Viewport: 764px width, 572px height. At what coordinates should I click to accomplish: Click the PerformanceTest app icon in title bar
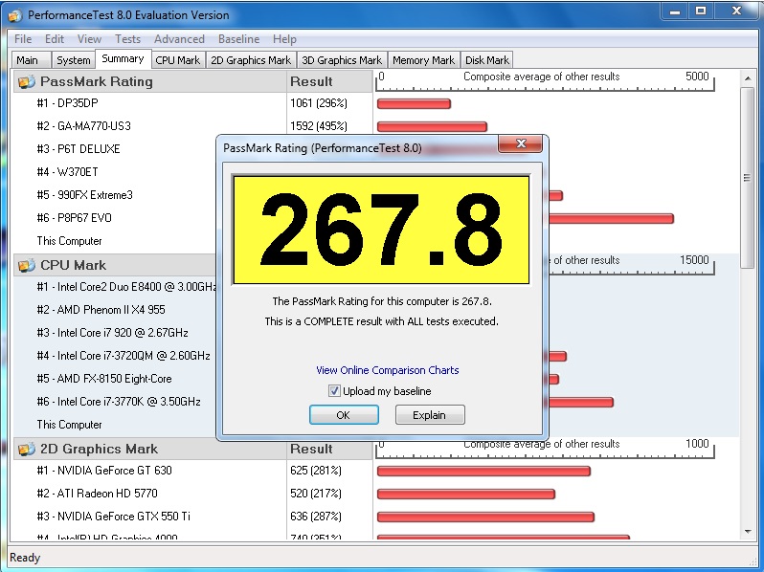14,15
